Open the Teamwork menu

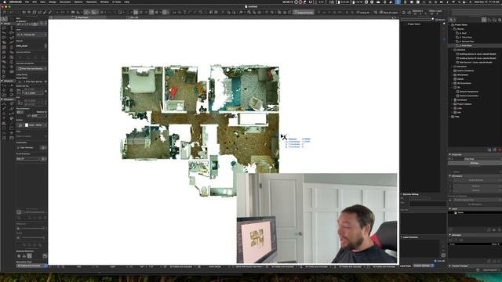tap(91, 2)
